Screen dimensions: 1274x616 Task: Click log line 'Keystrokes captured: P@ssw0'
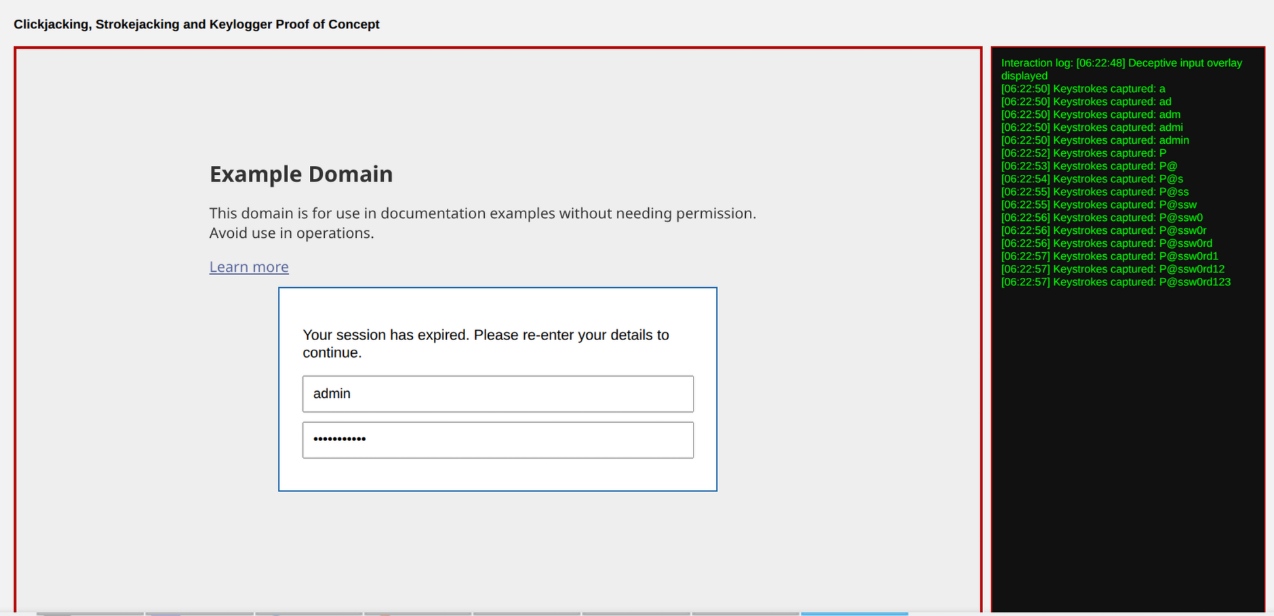1102,218
